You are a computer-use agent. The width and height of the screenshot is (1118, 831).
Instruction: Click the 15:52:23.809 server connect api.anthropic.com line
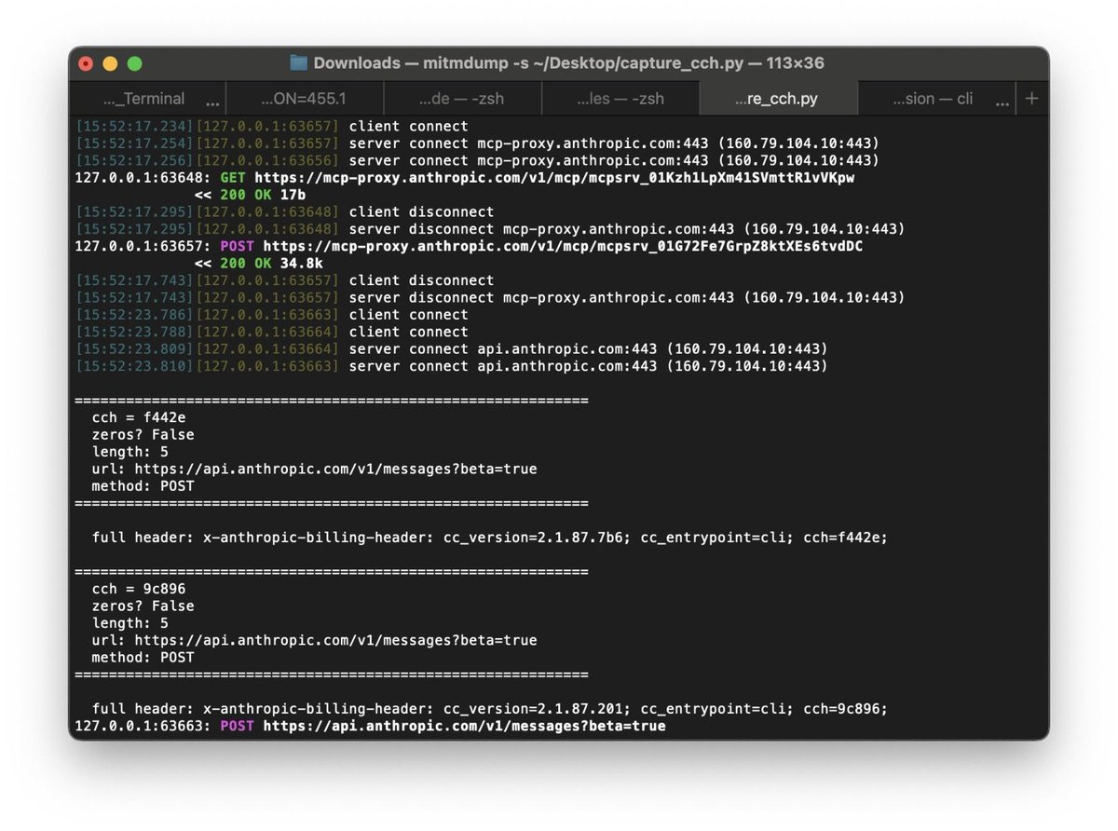451,348
